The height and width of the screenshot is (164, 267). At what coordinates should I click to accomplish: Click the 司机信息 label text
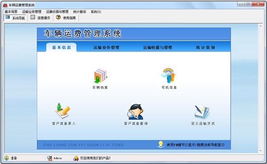point(169,87)
